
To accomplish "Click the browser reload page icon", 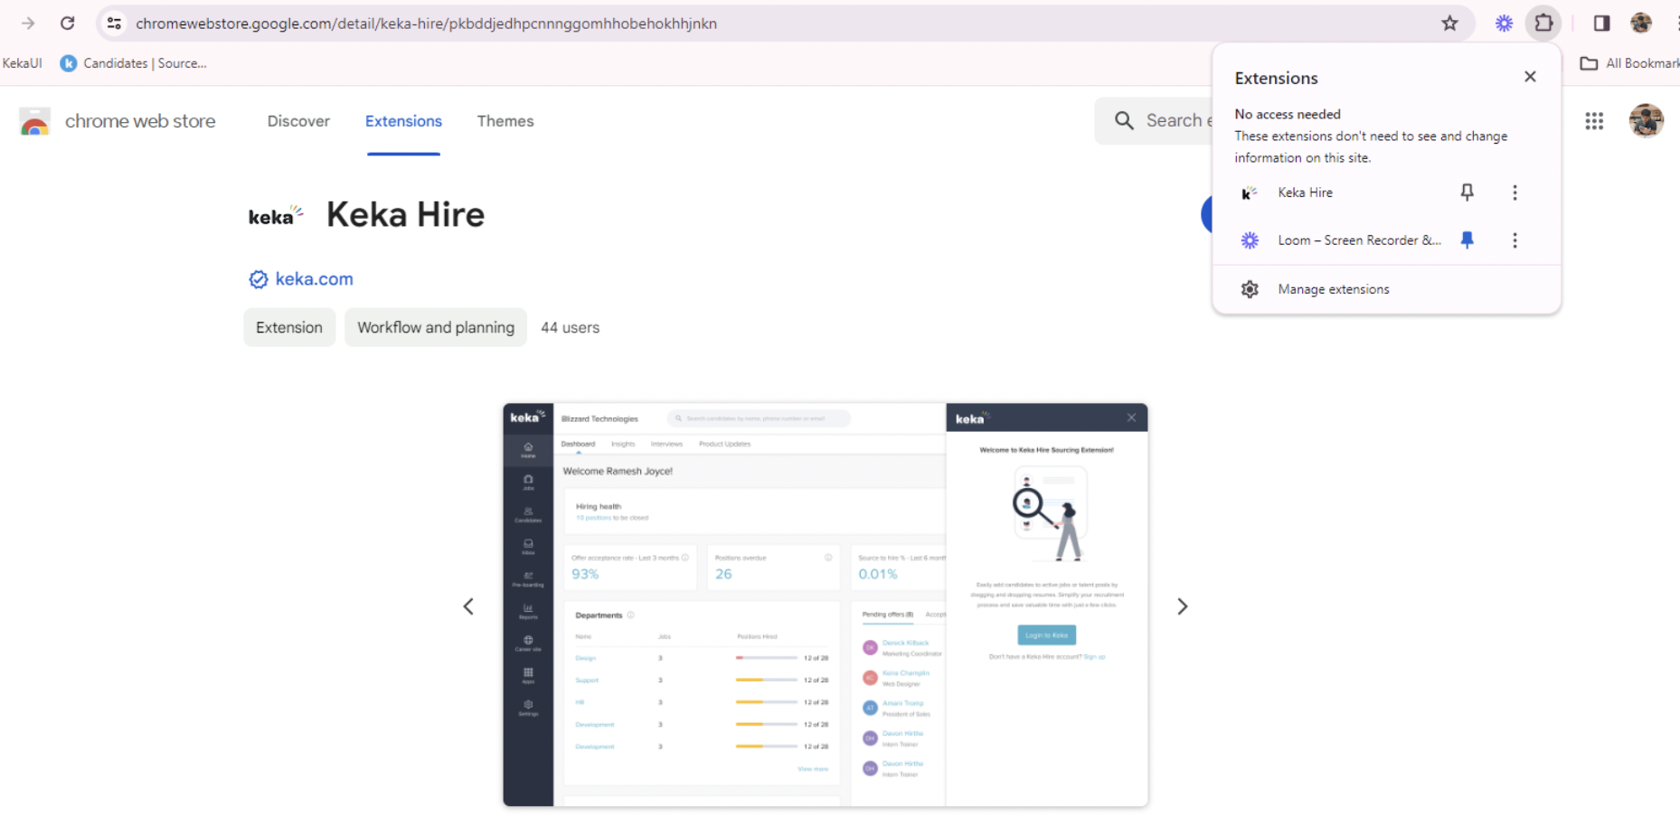I will coord(67,23).
